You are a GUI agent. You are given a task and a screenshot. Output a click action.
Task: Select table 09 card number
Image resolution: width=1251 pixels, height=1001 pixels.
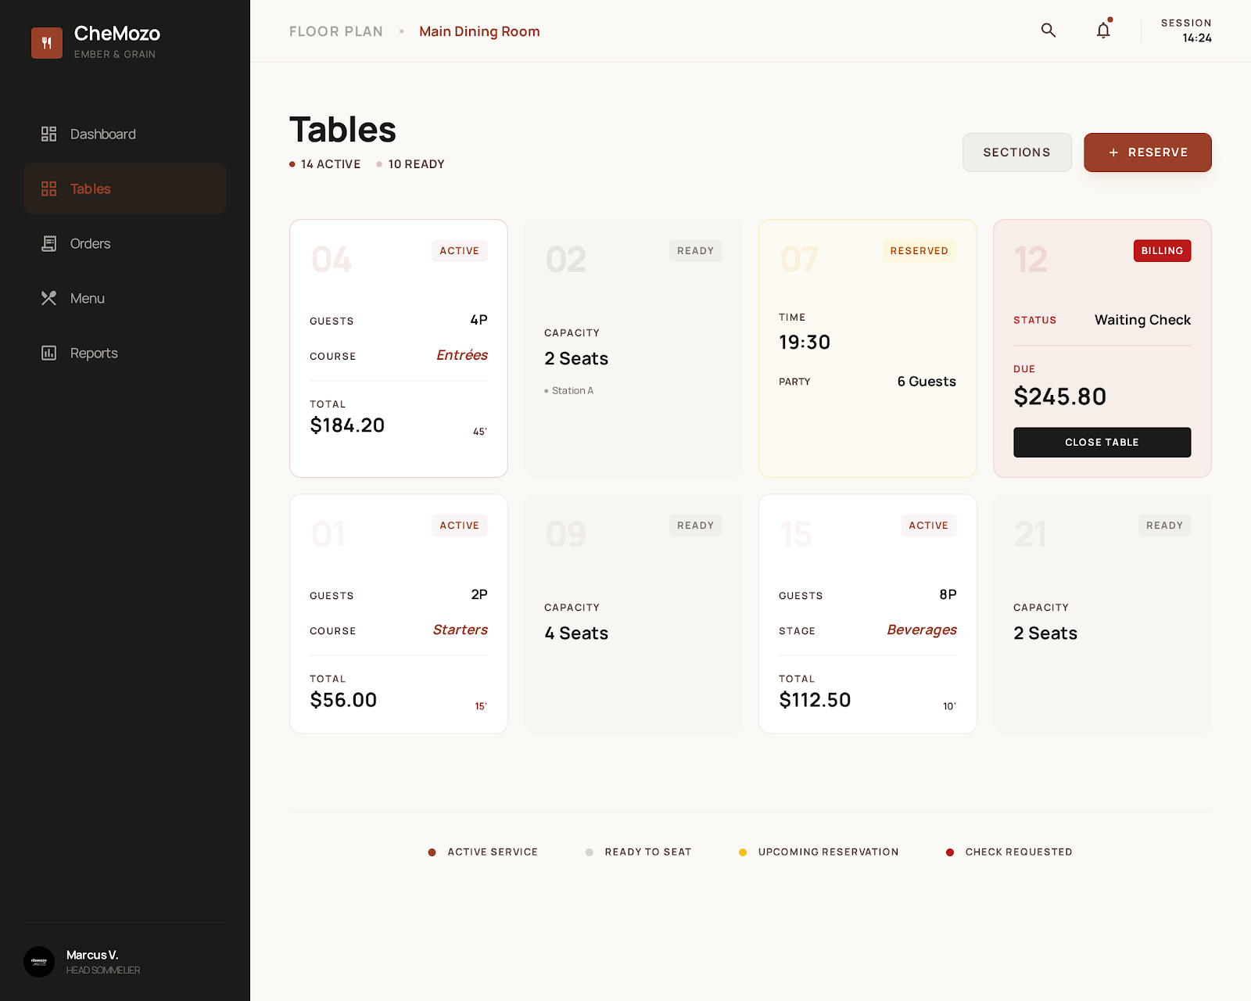point(566,534)
